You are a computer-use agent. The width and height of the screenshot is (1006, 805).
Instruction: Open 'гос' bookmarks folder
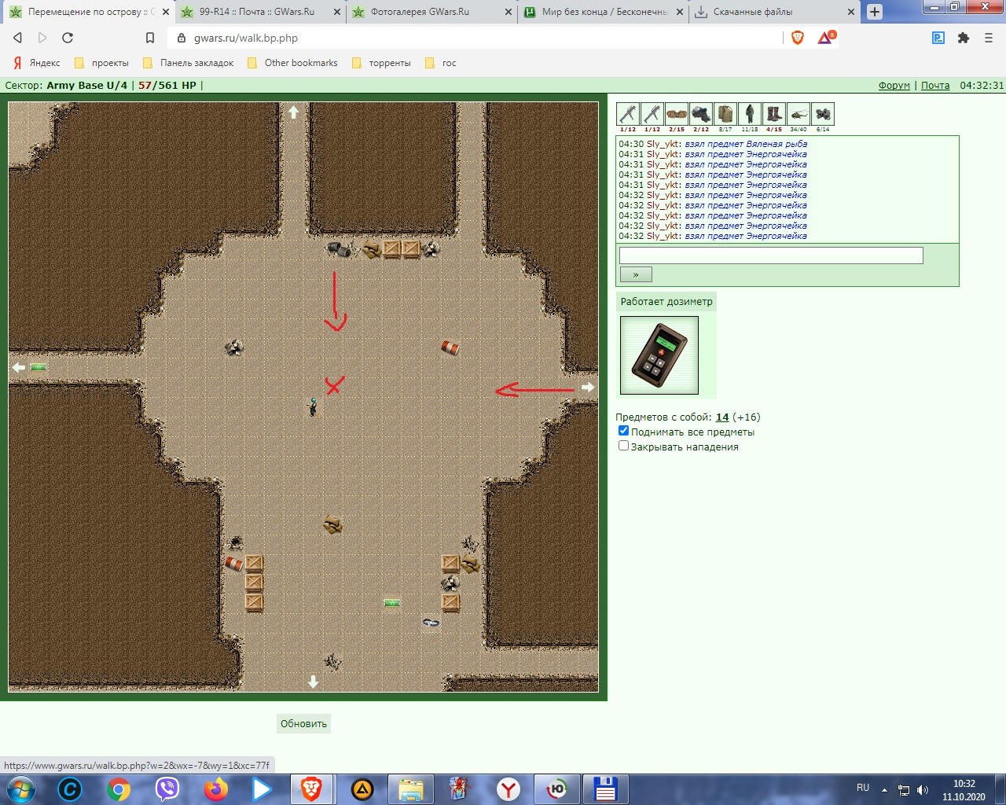pos(440,63)
